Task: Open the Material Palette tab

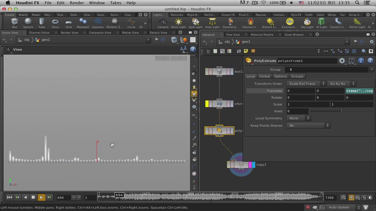Action: 262,35
